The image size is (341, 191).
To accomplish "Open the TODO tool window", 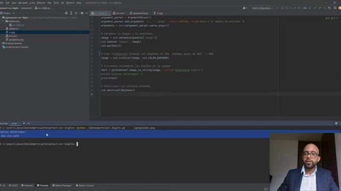I will tap(13, 185).
